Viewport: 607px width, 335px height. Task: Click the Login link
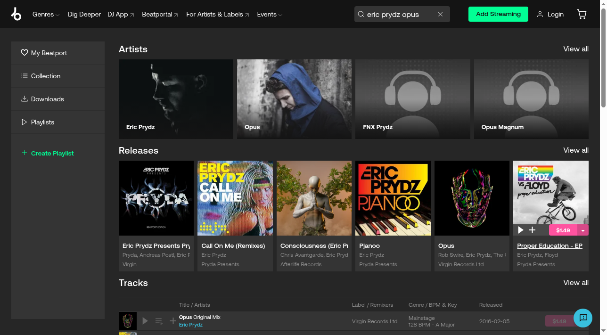(556, 14)
